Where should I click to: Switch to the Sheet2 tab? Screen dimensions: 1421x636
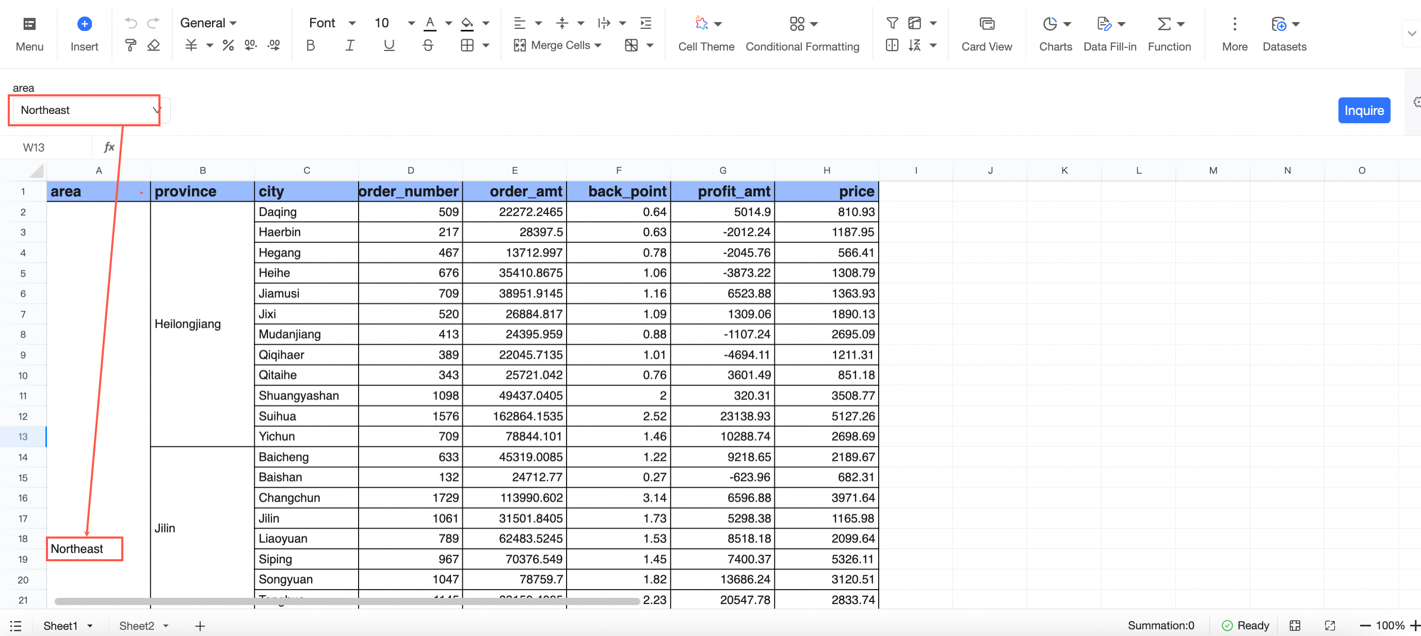coord(136,626)
